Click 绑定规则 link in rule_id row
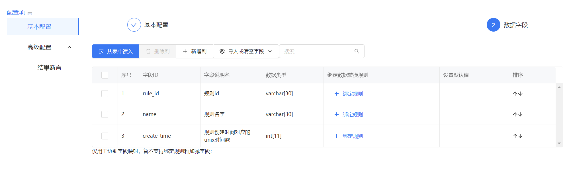The width and height of the screenshot is (569, 171). (353, 94)
